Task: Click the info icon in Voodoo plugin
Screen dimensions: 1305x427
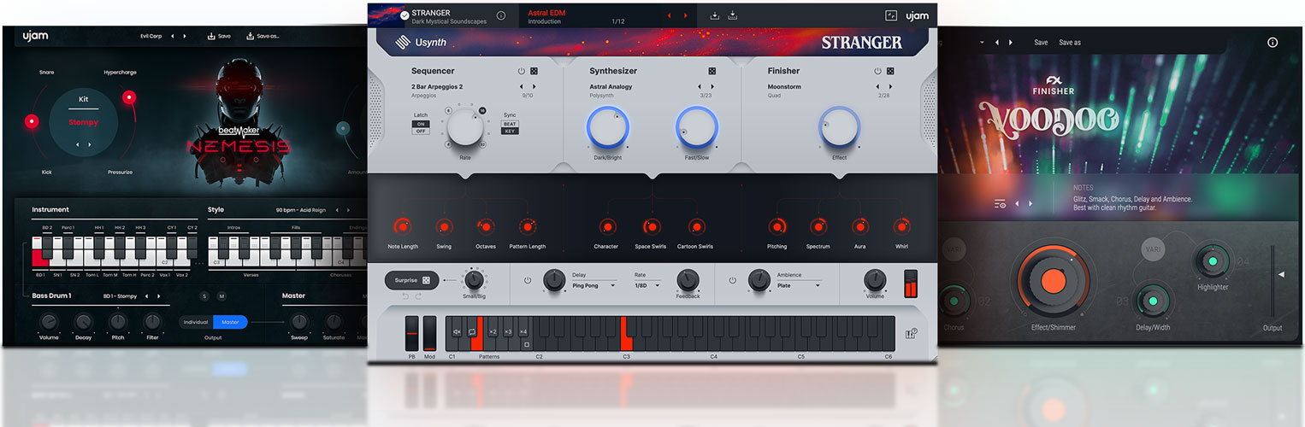Action: [1273, 42]
